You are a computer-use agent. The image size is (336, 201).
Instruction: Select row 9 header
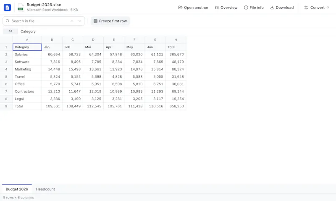pos(6,106)
